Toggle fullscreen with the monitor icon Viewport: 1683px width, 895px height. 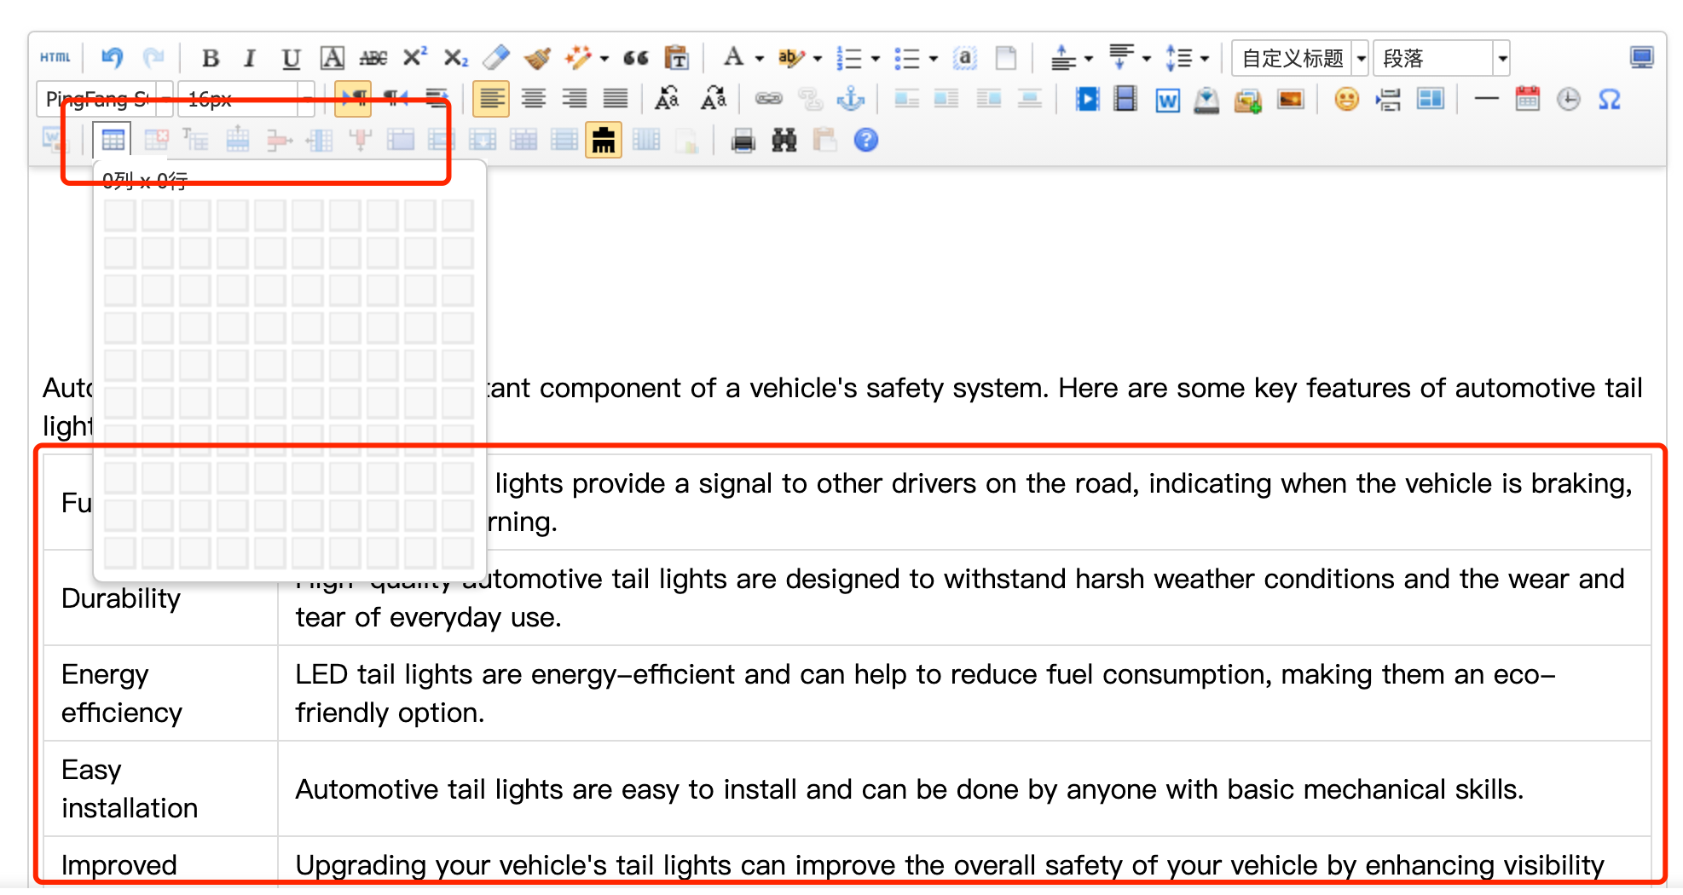coord(1641,58)
